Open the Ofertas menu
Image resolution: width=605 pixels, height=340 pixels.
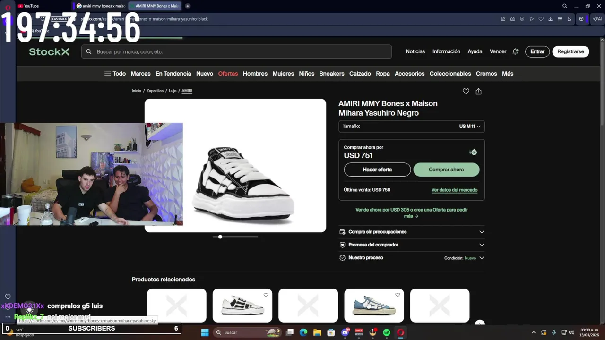coord(228,74)
